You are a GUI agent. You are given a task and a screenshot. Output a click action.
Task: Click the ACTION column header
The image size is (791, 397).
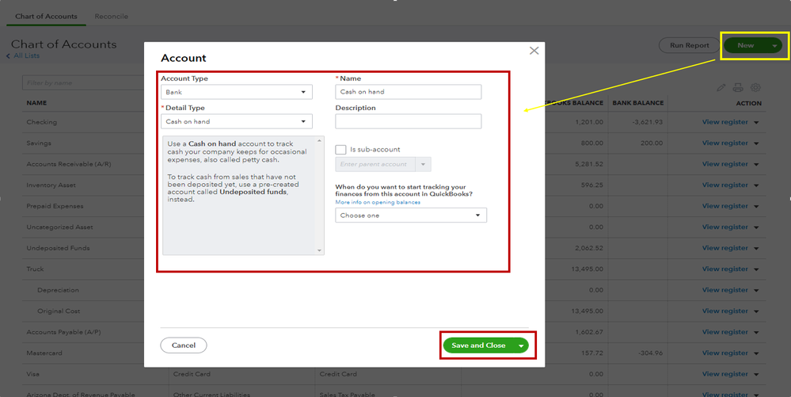[x=748, y=103]
